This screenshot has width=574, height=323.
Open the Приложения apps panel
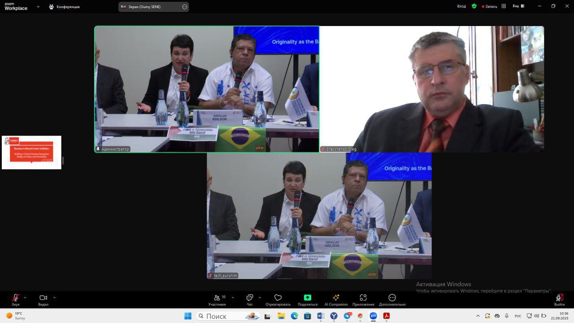[x=363, y=298]
